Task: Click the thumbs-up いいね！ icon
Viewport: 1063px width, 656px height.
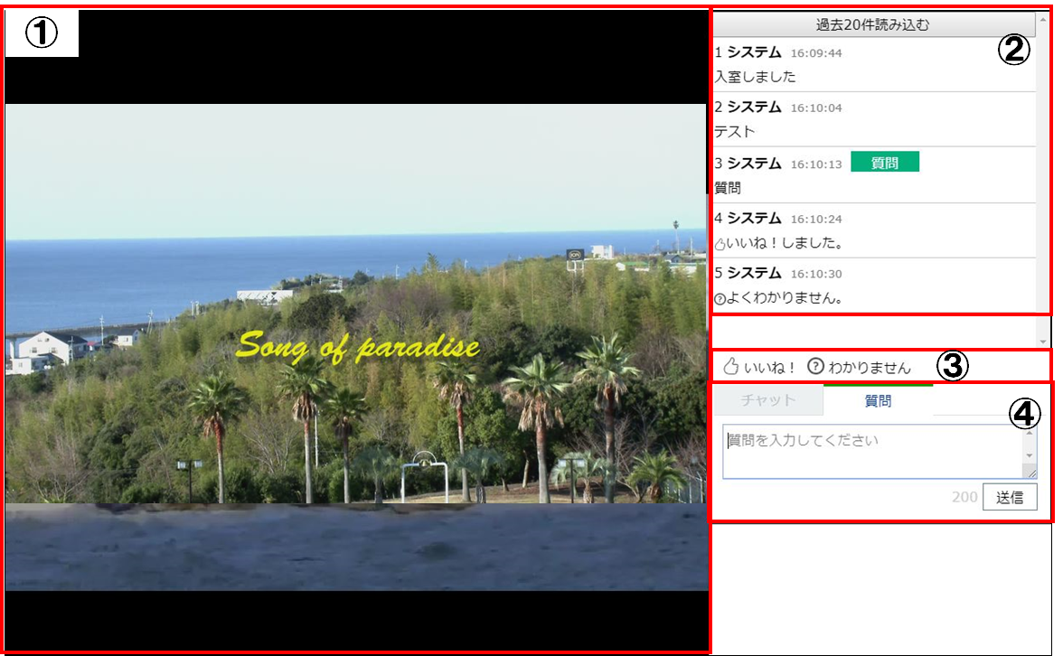Action: click(x=730, y=367)
